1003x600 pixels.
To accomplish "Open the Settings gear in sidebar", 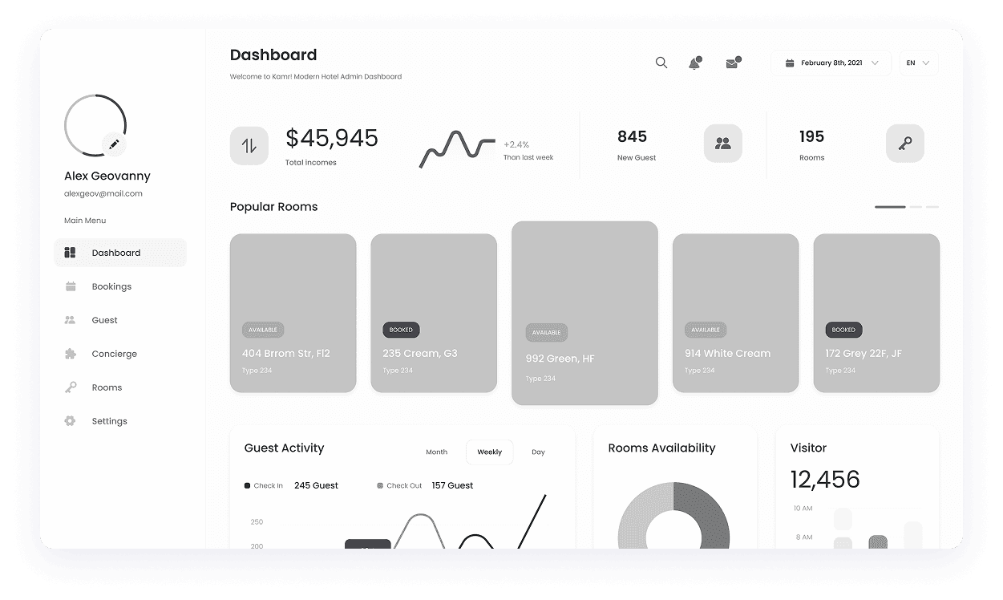I will [71, 421].
